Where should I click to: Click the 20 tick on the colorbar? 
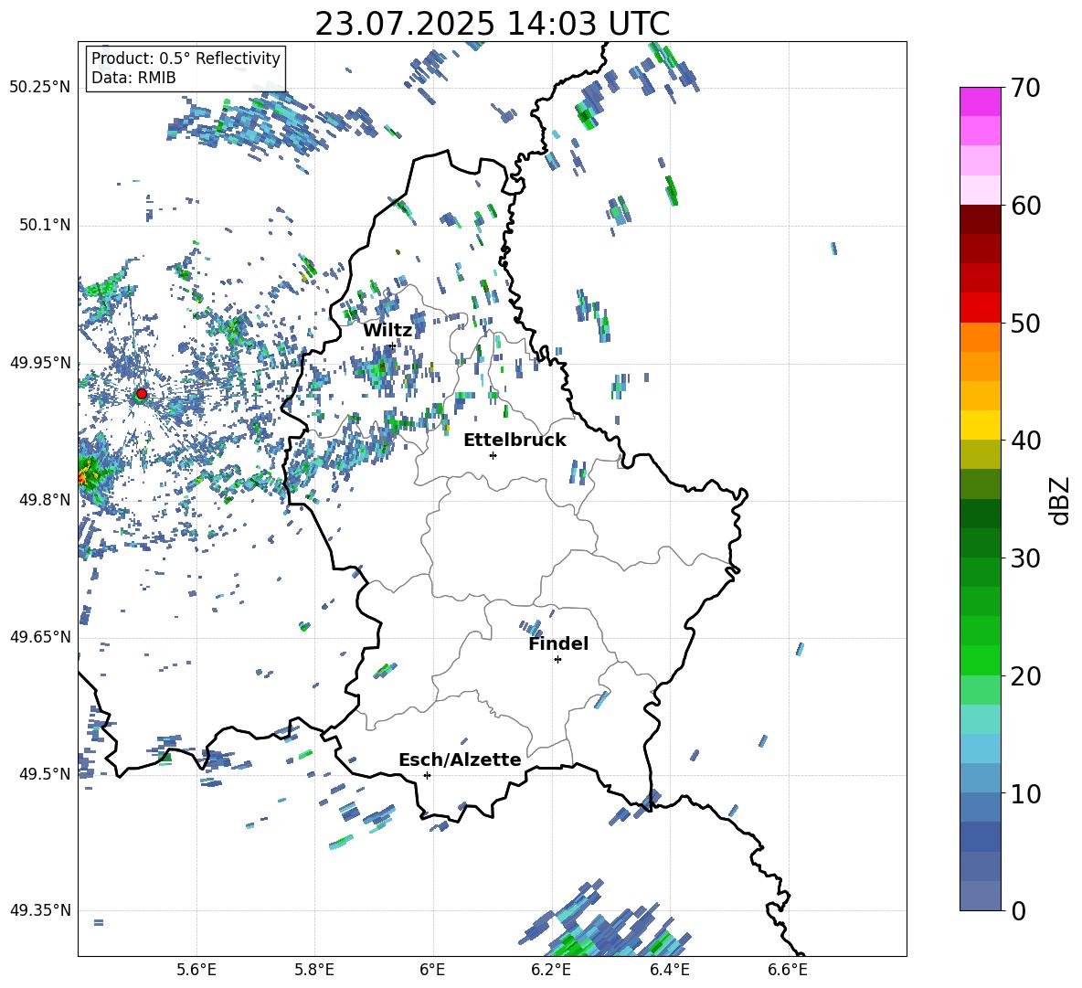tap(1024, 675)
